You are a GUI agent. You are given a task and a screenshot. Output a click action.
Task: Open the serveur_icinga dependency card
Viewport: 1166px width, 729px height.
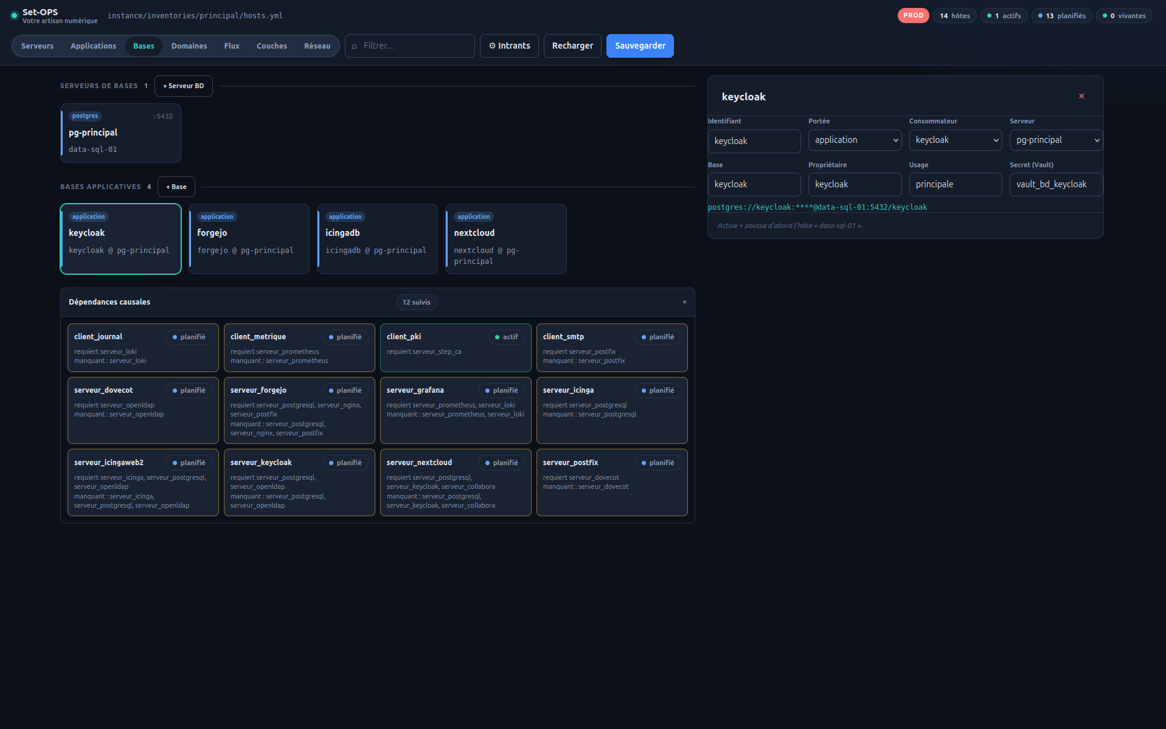tap(612, 410)
